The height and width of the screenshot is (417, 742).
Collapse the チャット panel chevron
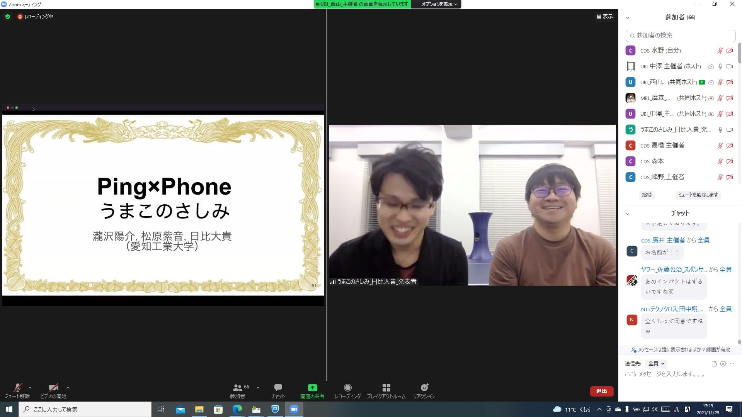628,214
